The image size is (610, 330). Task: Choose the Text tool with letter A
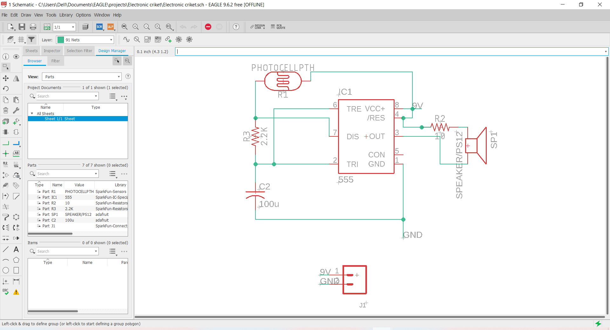coord(16,250)
